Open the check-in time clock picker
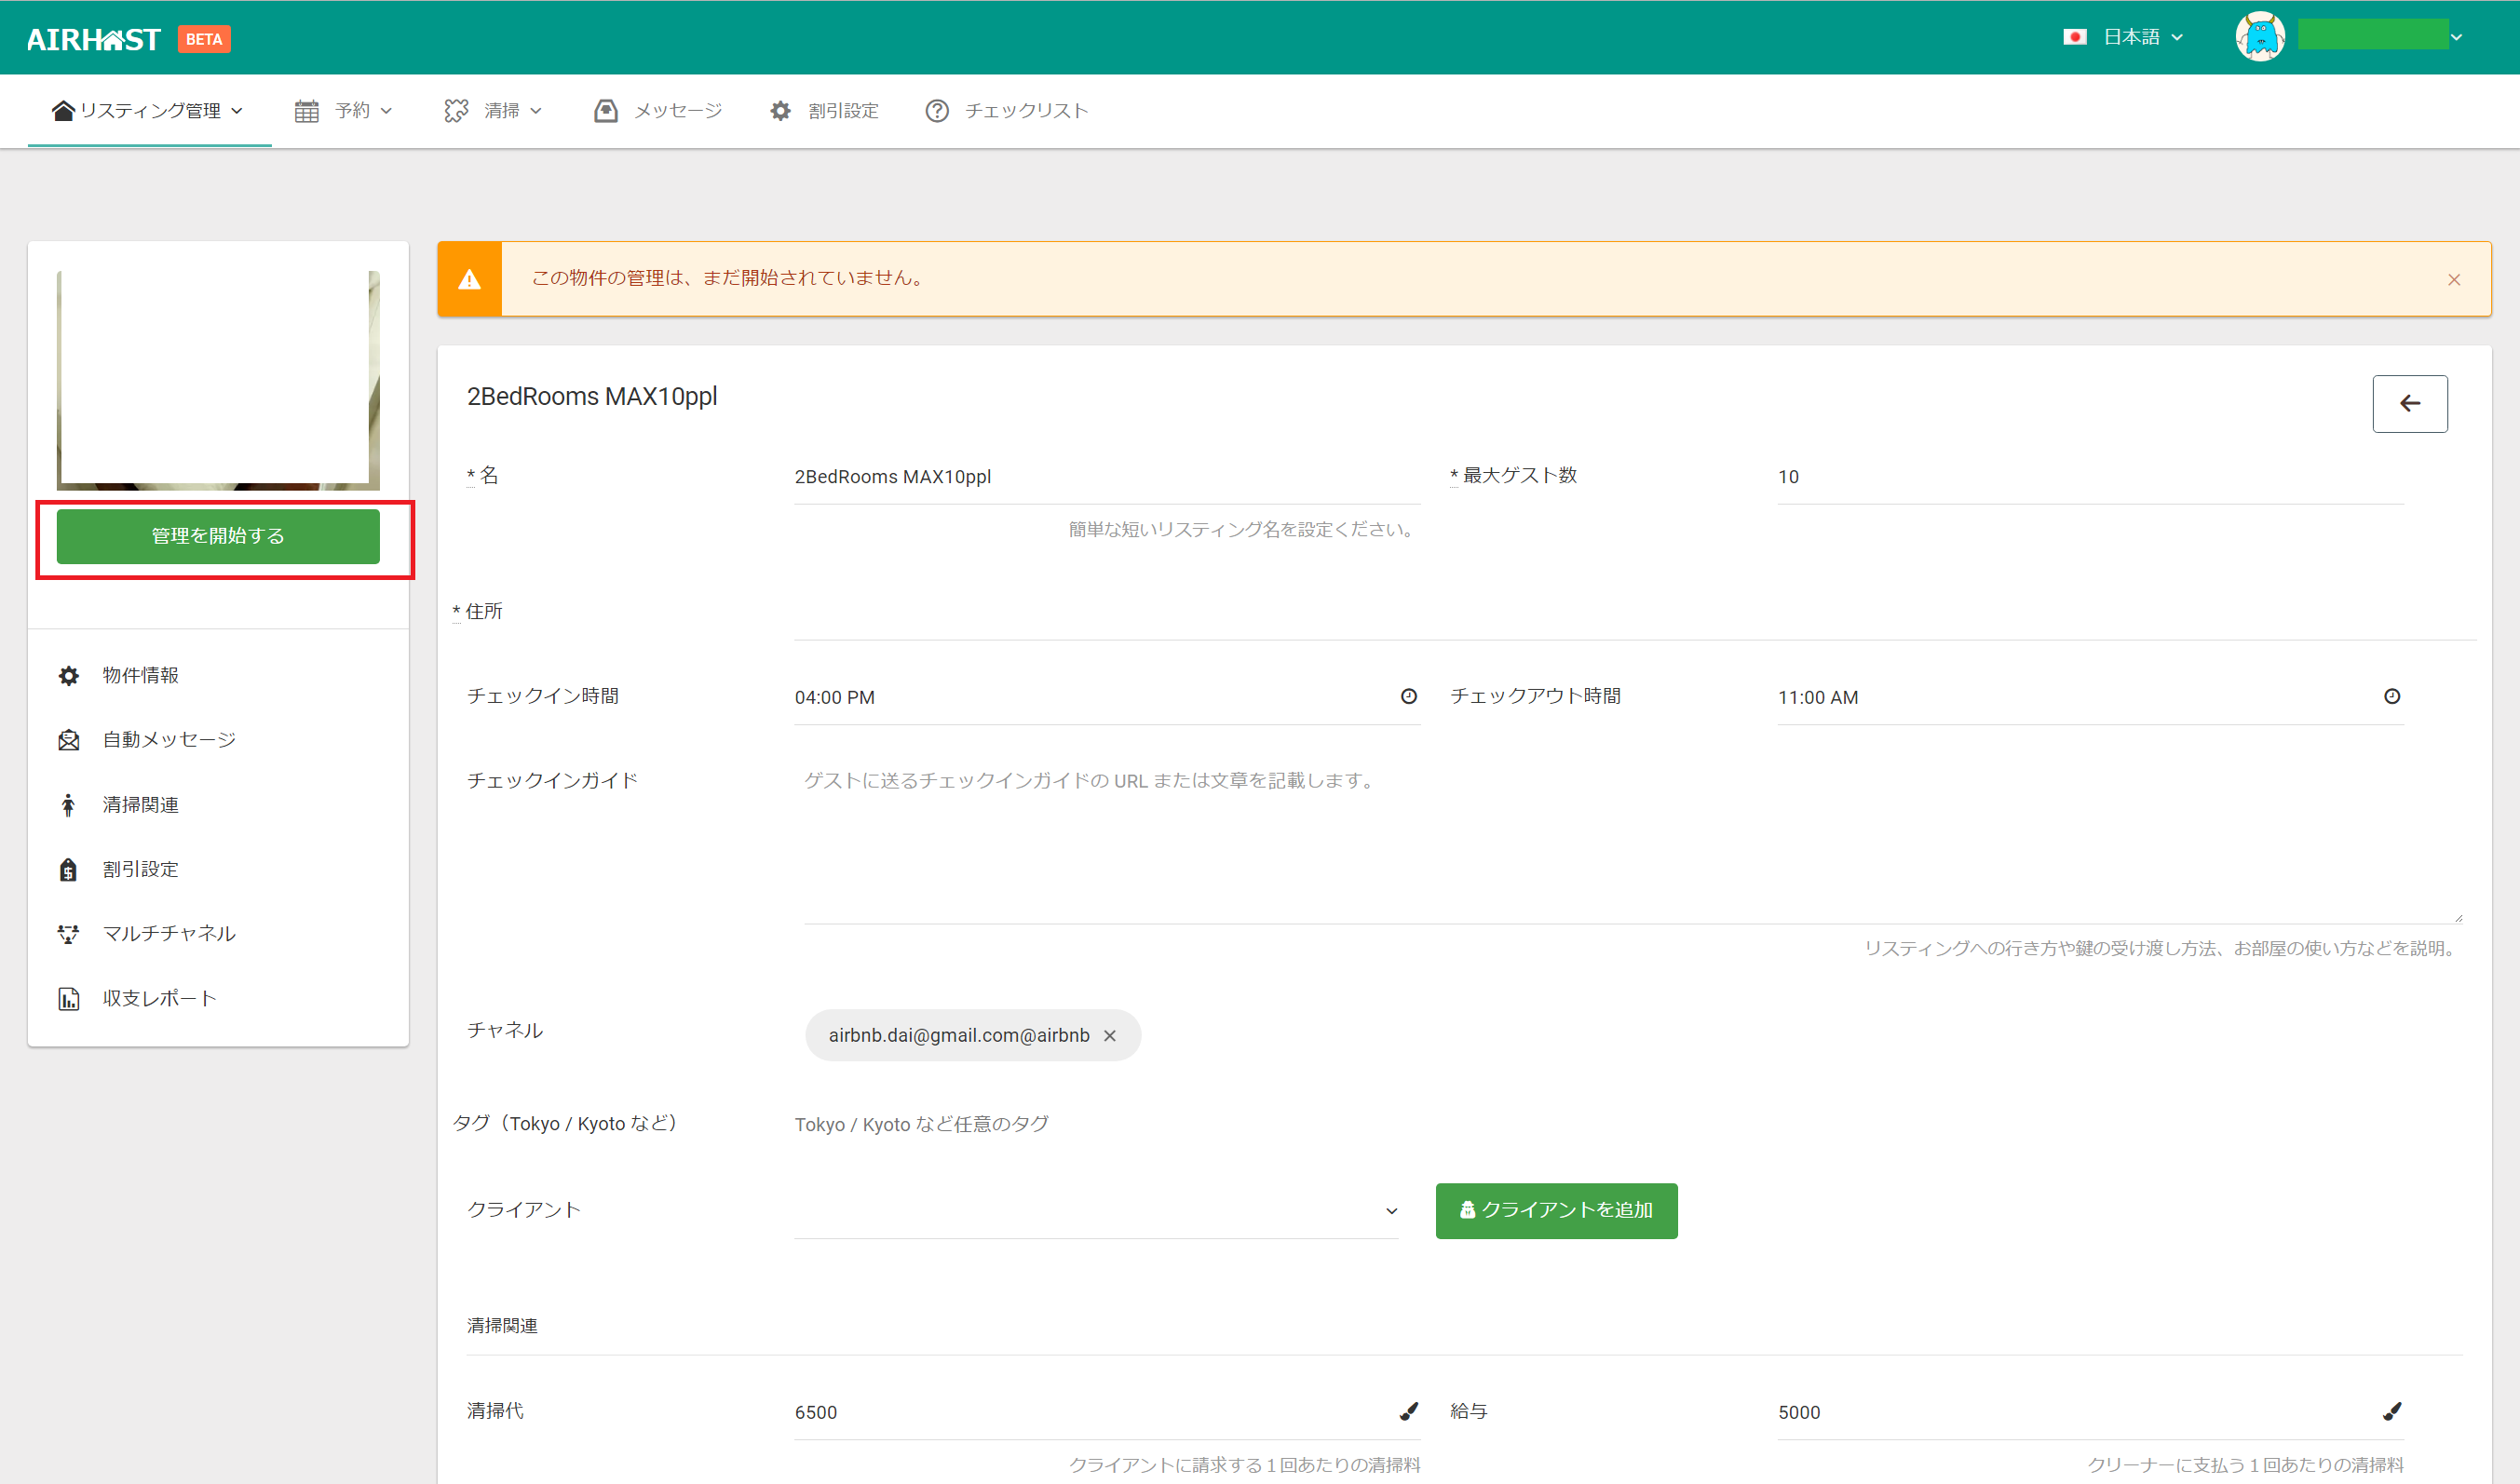Viewport: 2520px width, 1484px height. click(1408, 696)
